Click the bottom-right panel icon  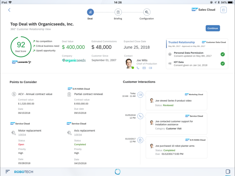click(228, 172)
